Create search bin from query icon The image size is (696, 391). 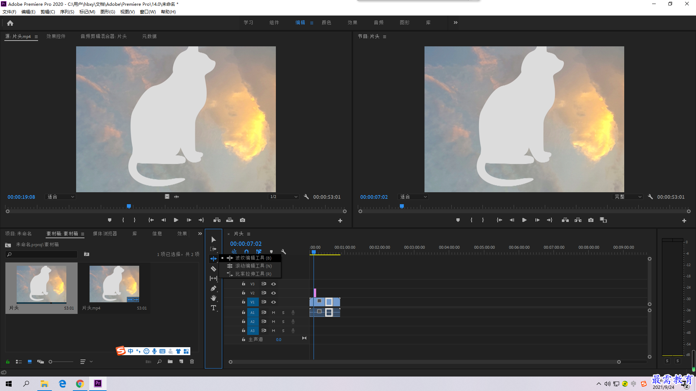click(x=87, y=254)
